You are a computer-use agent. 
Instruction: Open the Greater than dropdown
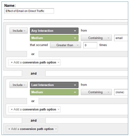65,45
